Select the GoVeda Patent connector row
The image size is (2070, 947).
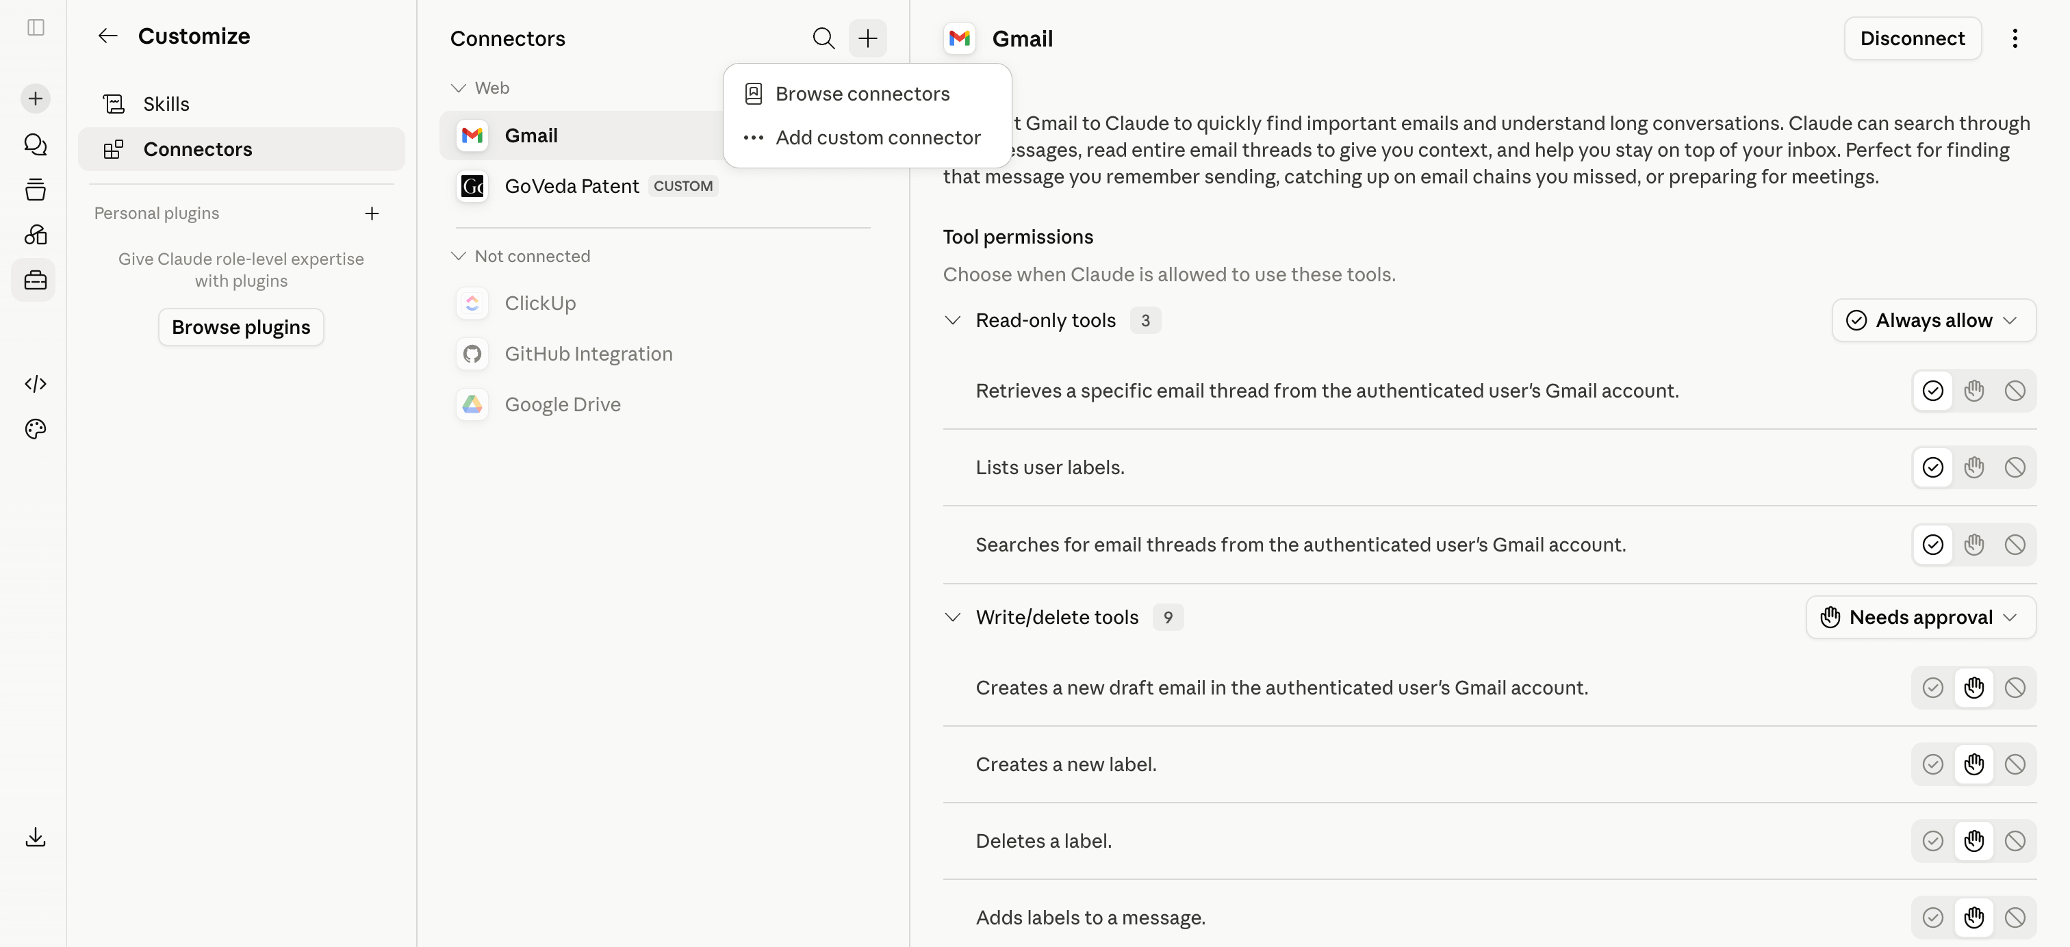click(663, 186)
